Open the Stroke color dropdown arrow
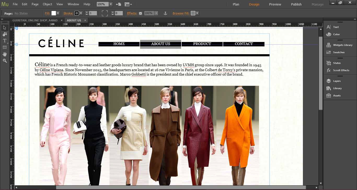Viewport: 357px width, 190px height. (x=81, y=13)
